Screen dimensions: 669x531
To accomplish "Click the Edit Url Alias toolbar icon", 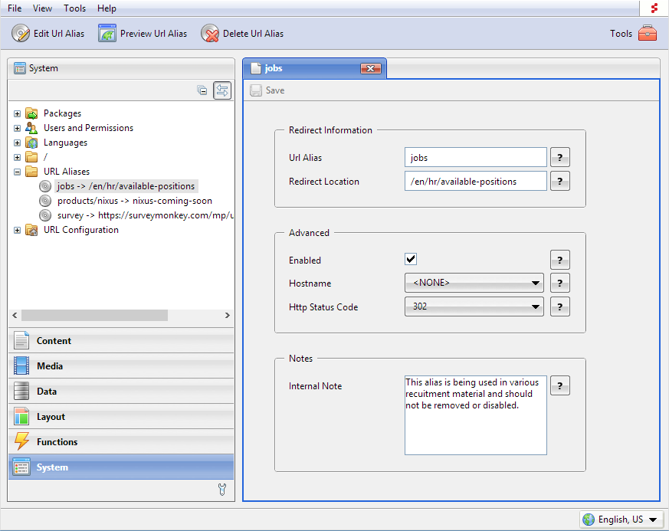I will (x=21, y=34).
